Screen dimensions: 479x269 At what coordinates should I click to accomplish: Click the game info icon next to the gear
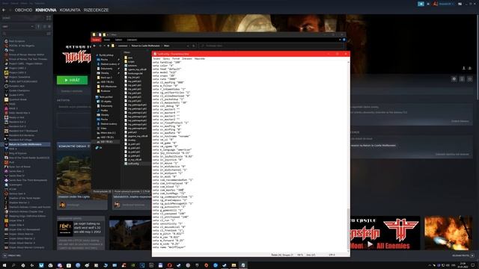pos(462,79)
